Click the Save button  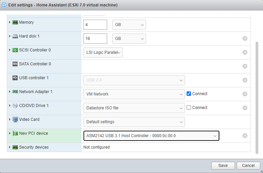tap(223, 166)
